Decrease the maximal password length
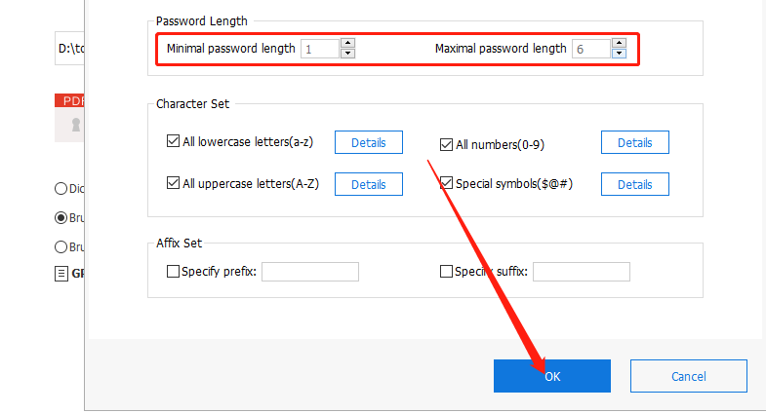Image resolution: width=766 pixels, height=413 pixels. point(619,53)
